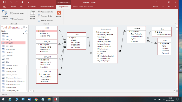
Task: Click Nascondi tabella
Action: tap(45, 12)
